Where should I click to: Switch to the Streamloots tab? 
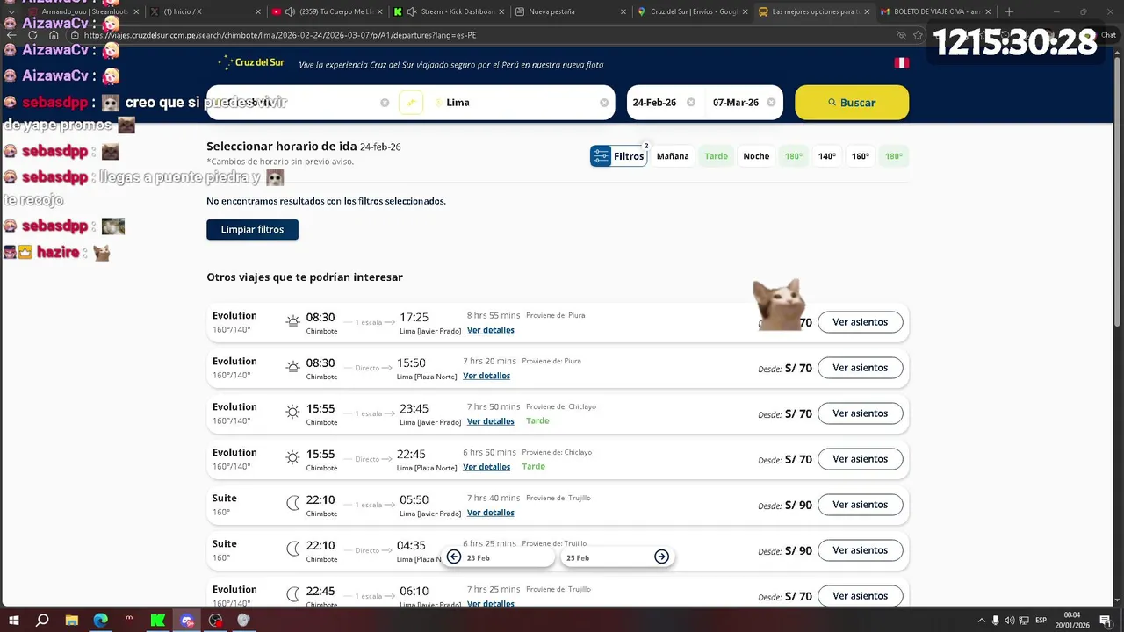tap(84, 11)
